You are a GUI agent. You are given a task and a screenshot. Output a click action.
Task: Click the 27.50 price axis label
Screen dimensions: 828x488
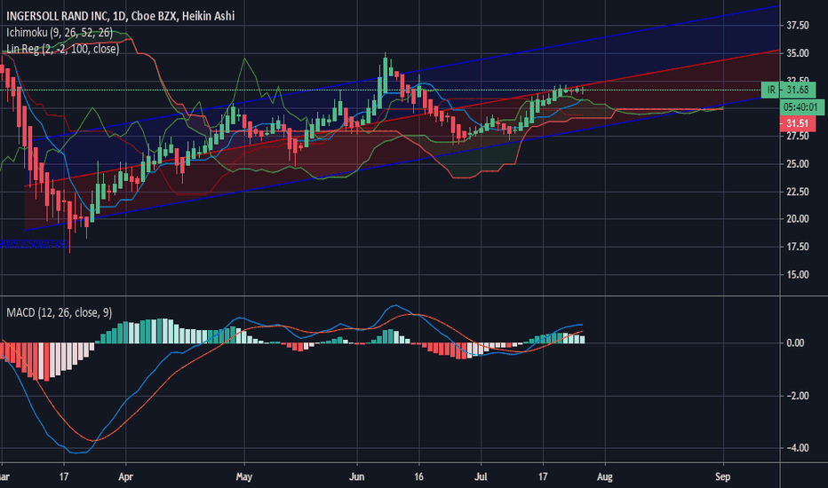coord(798,136)
